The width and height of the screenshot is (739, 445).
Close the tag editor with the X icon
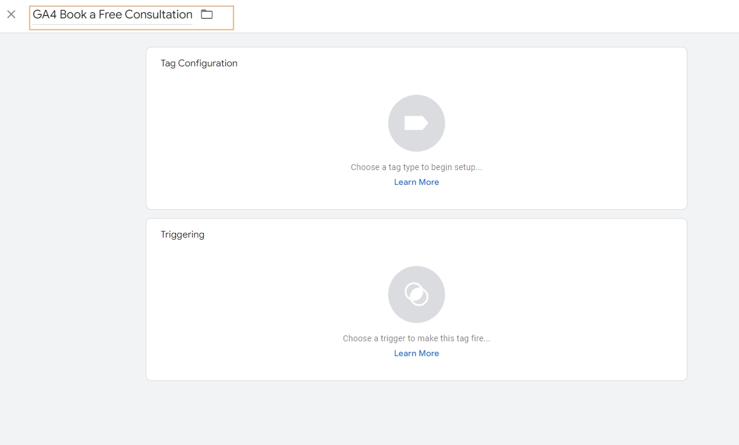[11, 14]
